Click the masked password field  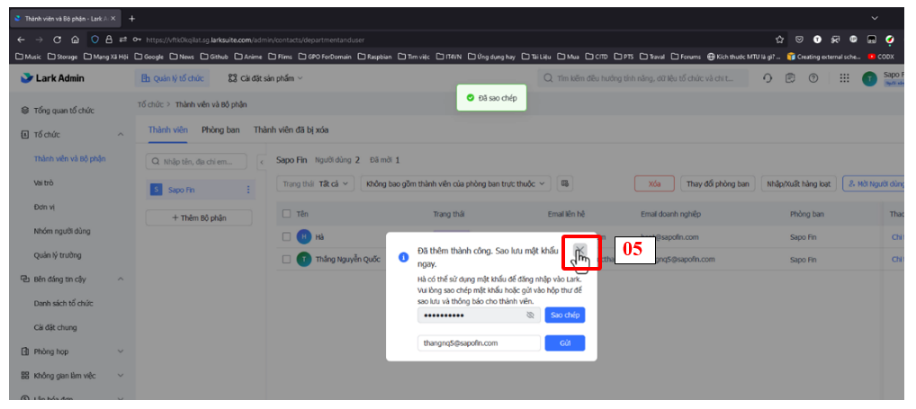[479, 315]
